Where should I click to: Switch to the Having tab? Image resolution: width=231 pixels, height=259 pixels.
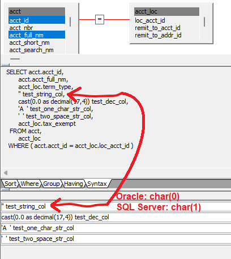(x=73, y=184)
